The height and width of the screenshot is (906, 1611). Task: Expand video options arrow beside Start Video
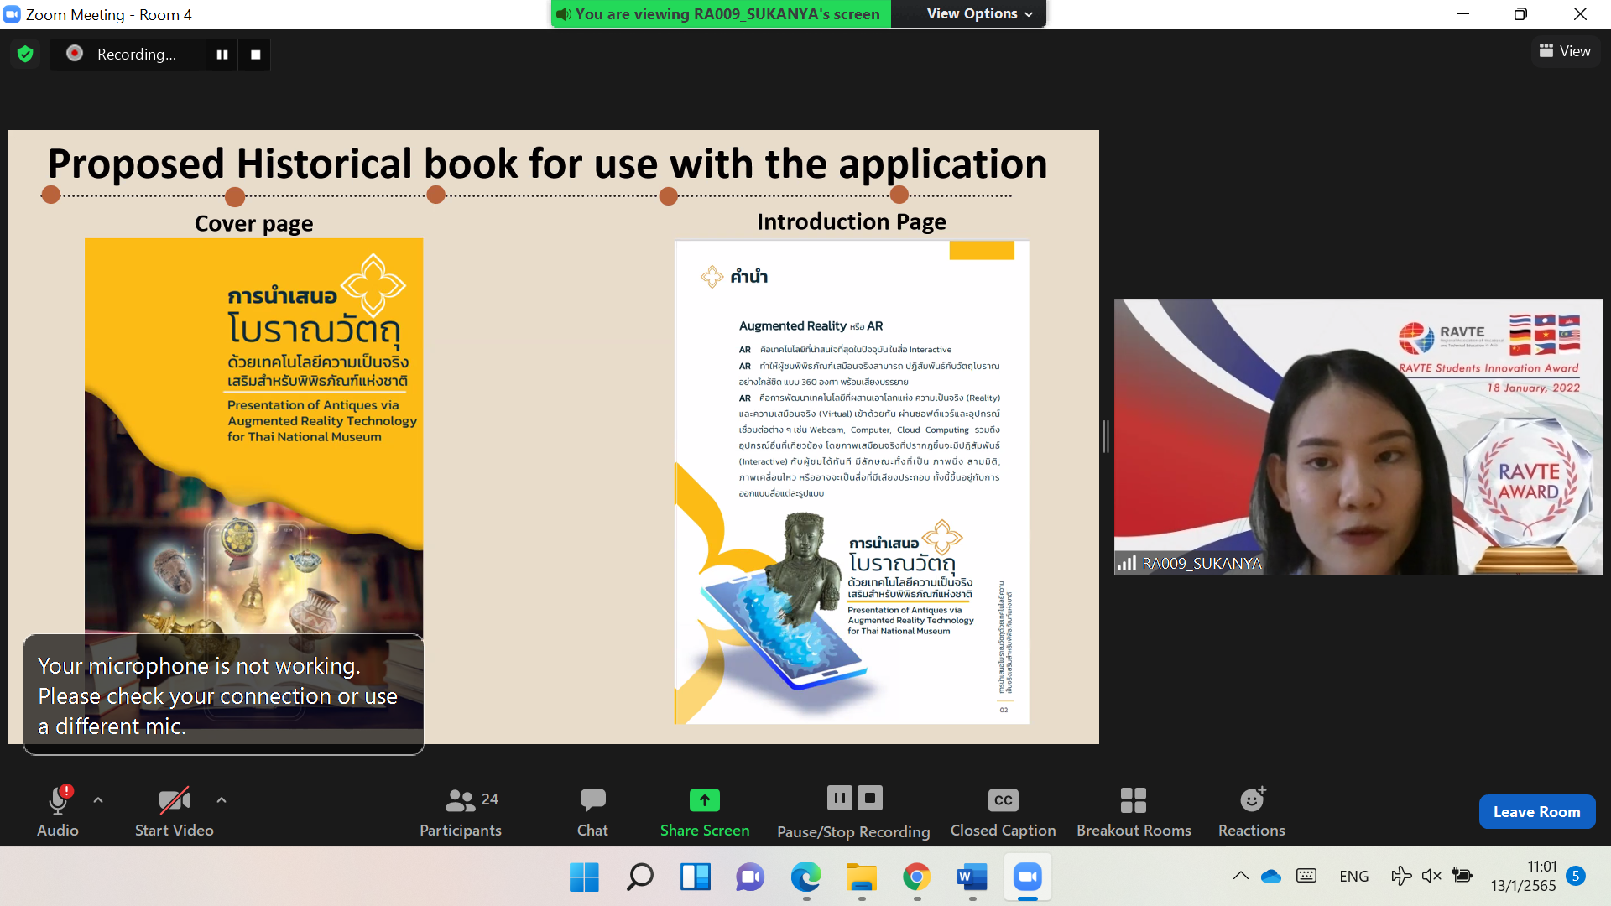(x=222, y=800)
